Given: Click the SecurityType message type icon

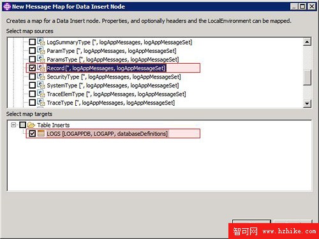Looking at the screenshot, I should [x=41, y=76].
